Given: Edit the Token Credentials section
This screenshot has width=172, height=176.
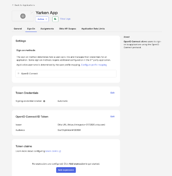Looking at the screenshot, I should pos(112,93).
